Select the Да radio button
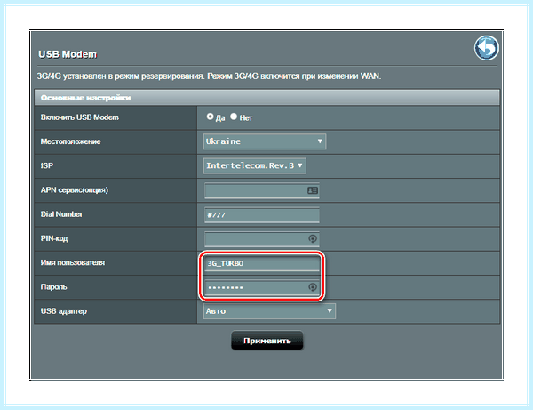533x410 pixels. 210,117
